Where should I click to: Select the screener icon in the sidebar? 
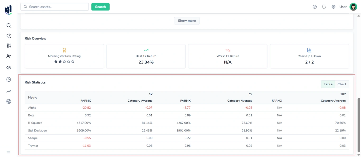click(x=8, y=36)
